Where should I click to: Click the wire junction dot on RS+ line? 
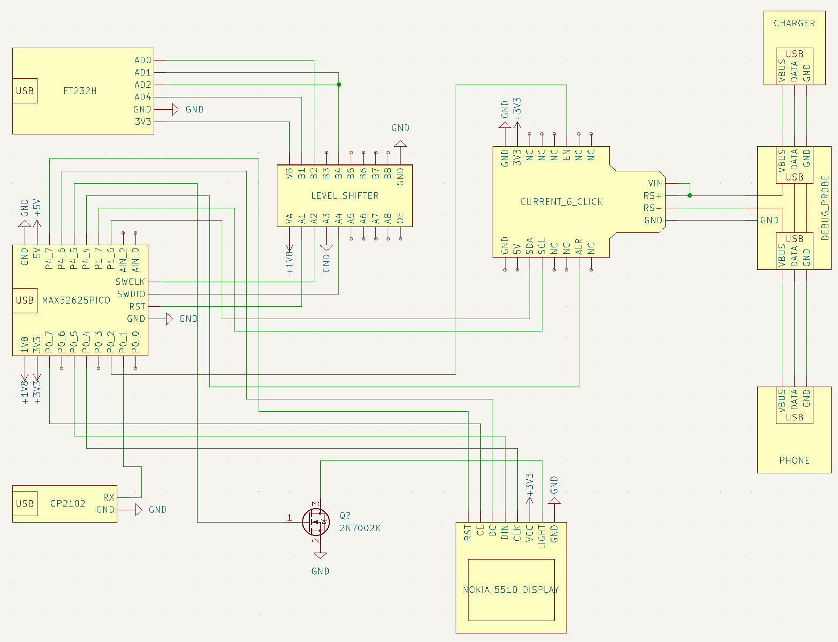[x=690, y=195]
